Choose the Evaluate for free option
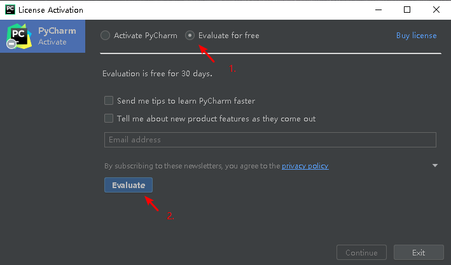Image resolution: width=451 pixels, height=265 pixels. coord(190,36)
